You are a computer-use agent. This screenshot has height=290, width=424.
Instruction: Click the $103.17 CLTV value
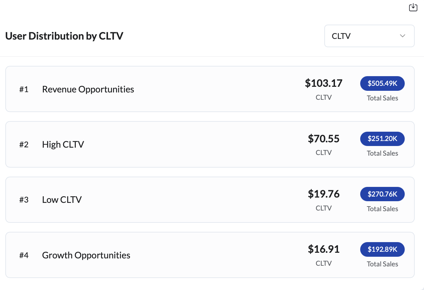pos(324,83)
